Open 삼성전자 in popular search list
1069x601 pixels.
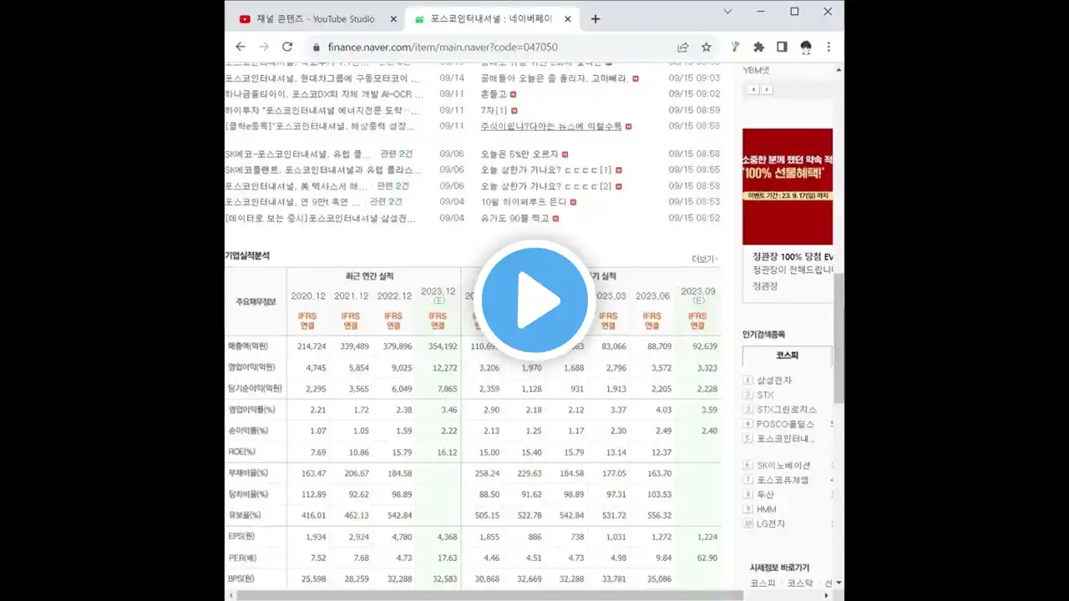point(774,381)
